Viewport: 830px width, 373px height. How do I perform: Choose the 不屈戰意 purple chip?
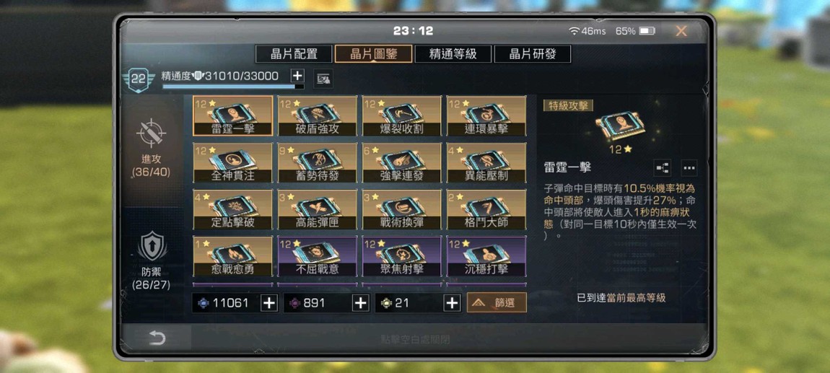click(x=318, y=256)
